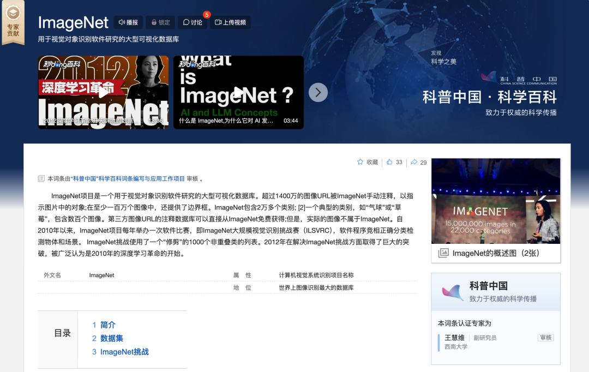Click the 科普中国 banner logo top right
This screenshot has height=372, width=589.
click(519, 78)
